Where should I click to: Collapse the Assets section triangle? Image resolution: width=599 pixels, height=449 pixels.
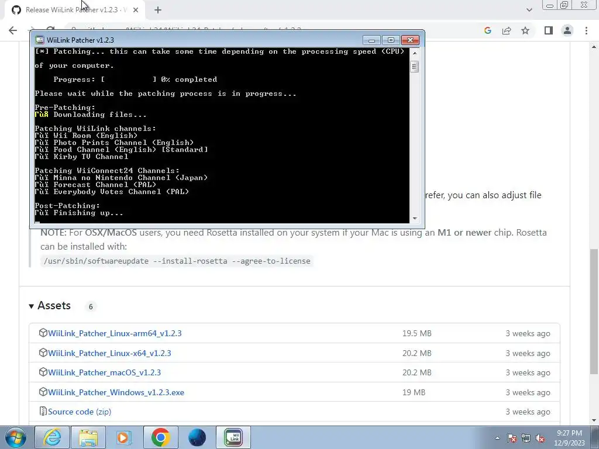click(32, 306)
